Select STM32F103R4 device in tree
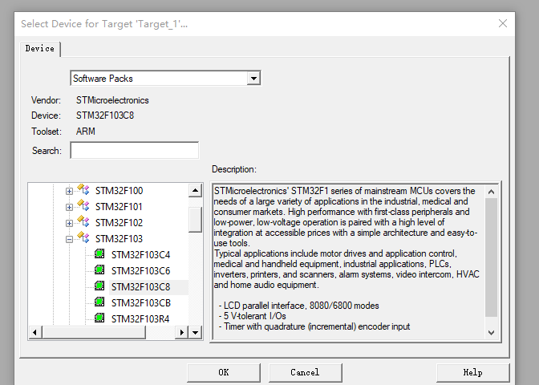The height and width of the screenshot is (385, 539). pos(140,319)
